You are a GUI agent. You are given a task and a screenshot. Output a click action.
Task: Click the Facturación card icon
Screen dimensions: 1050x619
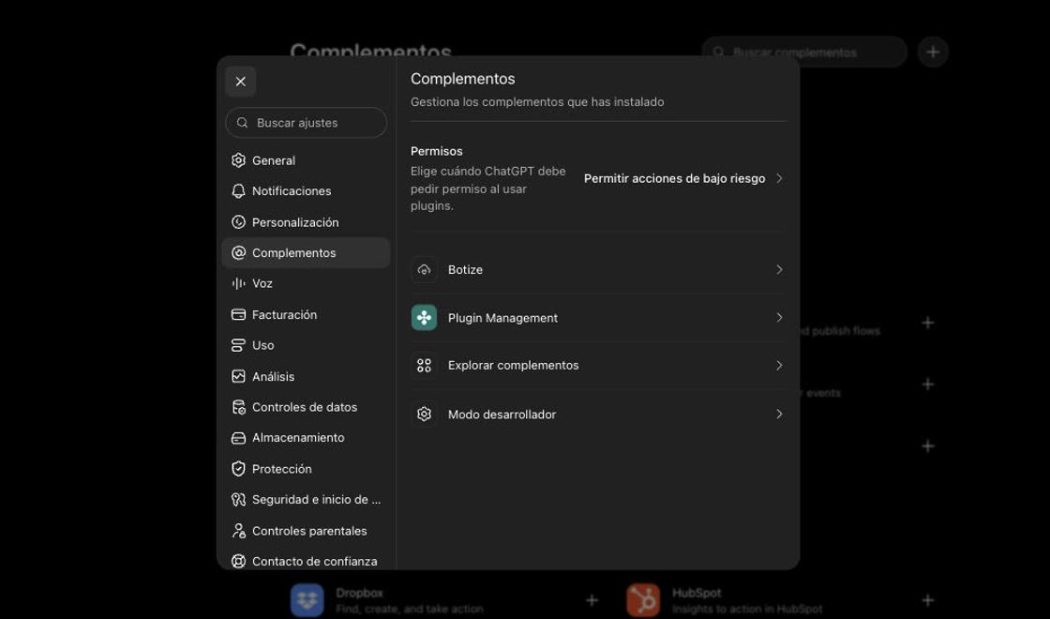(x=238, y=314)
